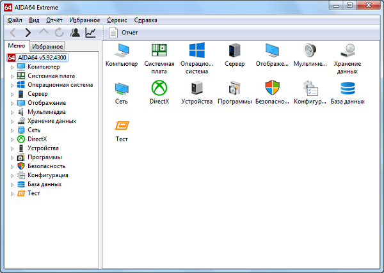Select the Безопасность shield icon in main pane
Image resolution: width=384 pixels, height=273 pixels.
(272, 88)
